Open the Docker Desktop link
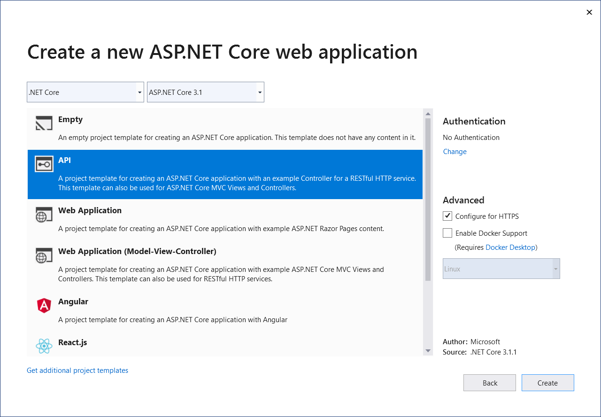This screenshot has width=601, height=417. [x=510, y=247]
